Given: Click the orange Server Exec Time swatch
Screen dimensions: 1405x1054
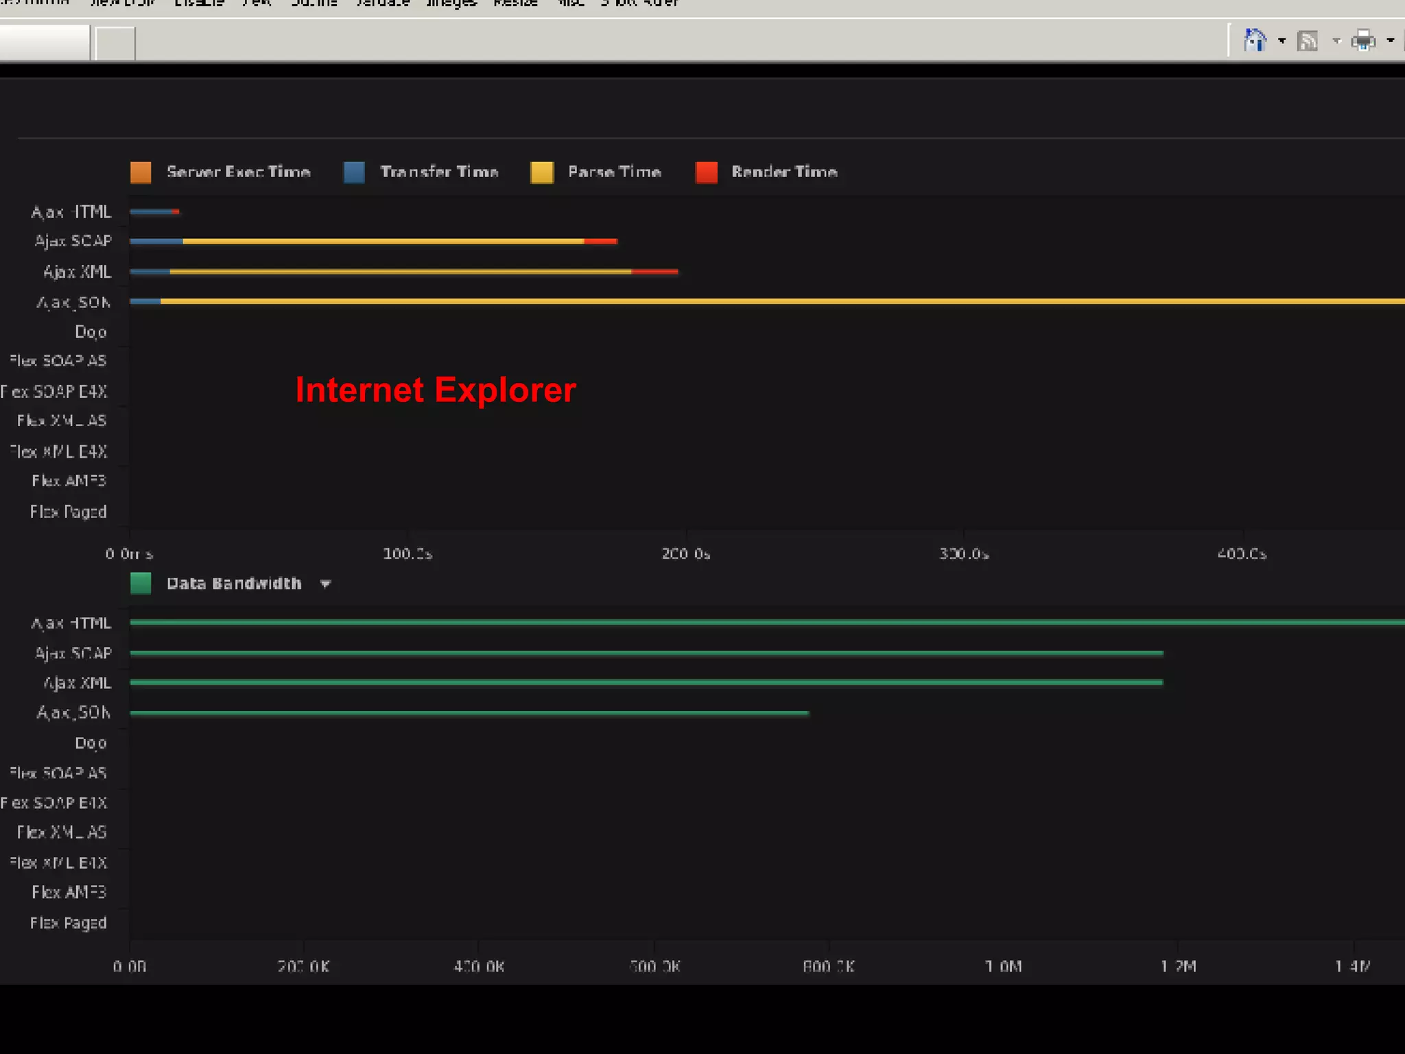Looking at the screenshot, I should [x=141, y=172].
